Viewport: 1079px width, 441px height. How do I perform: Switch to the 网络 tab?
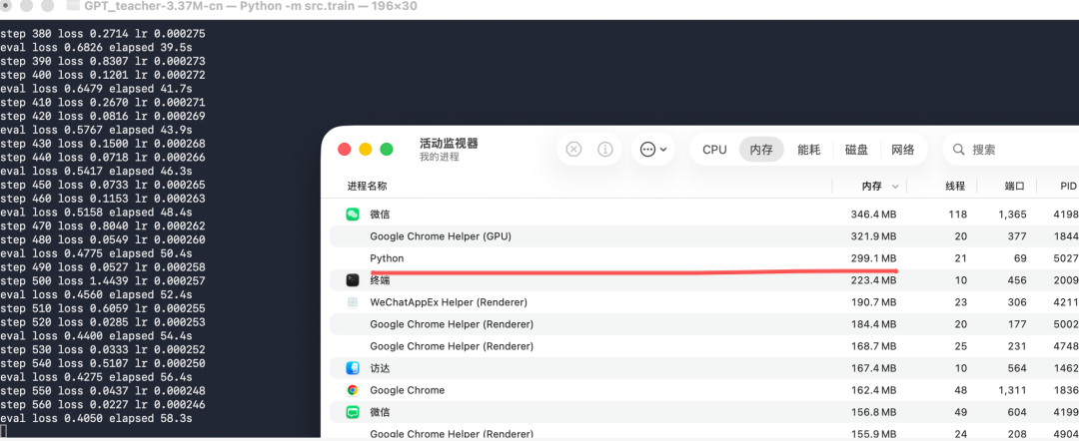[903, 149]
